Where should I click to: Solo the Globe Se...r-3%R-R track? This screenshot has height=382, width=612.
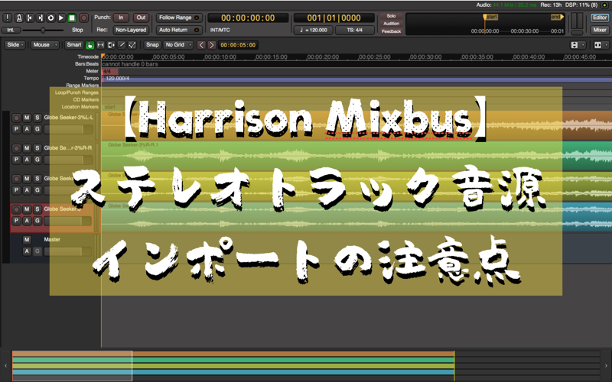[x=37, y=148]
